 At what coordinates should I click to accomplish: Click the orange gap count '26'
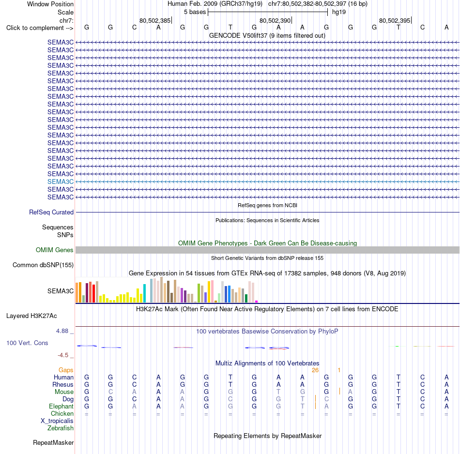point(315,370)
